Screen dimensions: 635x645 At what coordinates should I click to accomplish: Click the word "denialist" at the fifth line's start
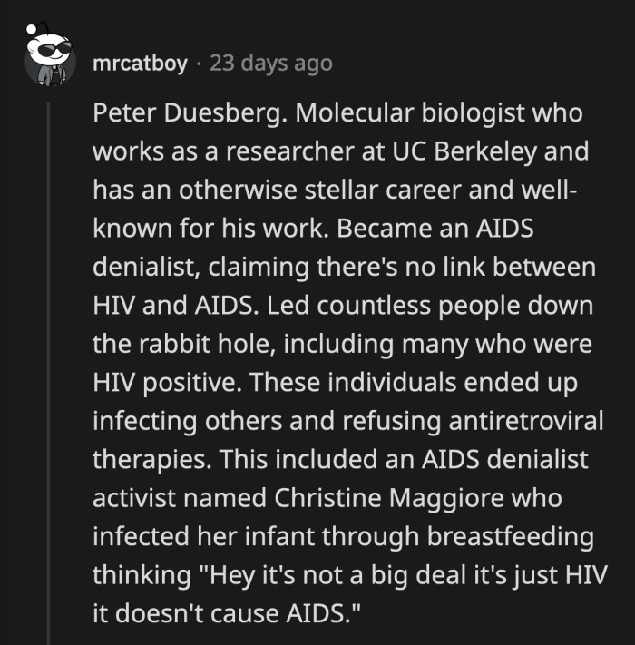pyautogui.click(x=151, y=268)
